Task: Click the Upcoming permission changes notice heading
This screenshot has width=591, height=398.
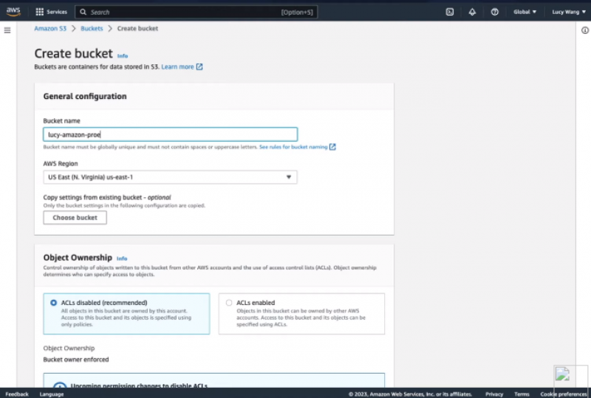Action: 139,385
